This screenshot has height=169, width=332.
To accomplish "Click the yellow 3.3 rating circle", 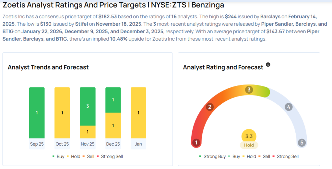I will click(x=249, y=136).
